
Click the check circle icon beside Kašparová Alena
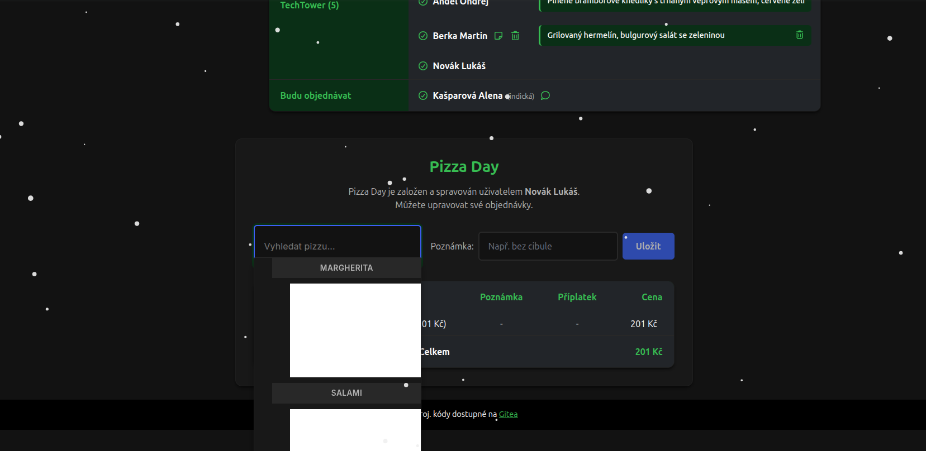point(423,95)
